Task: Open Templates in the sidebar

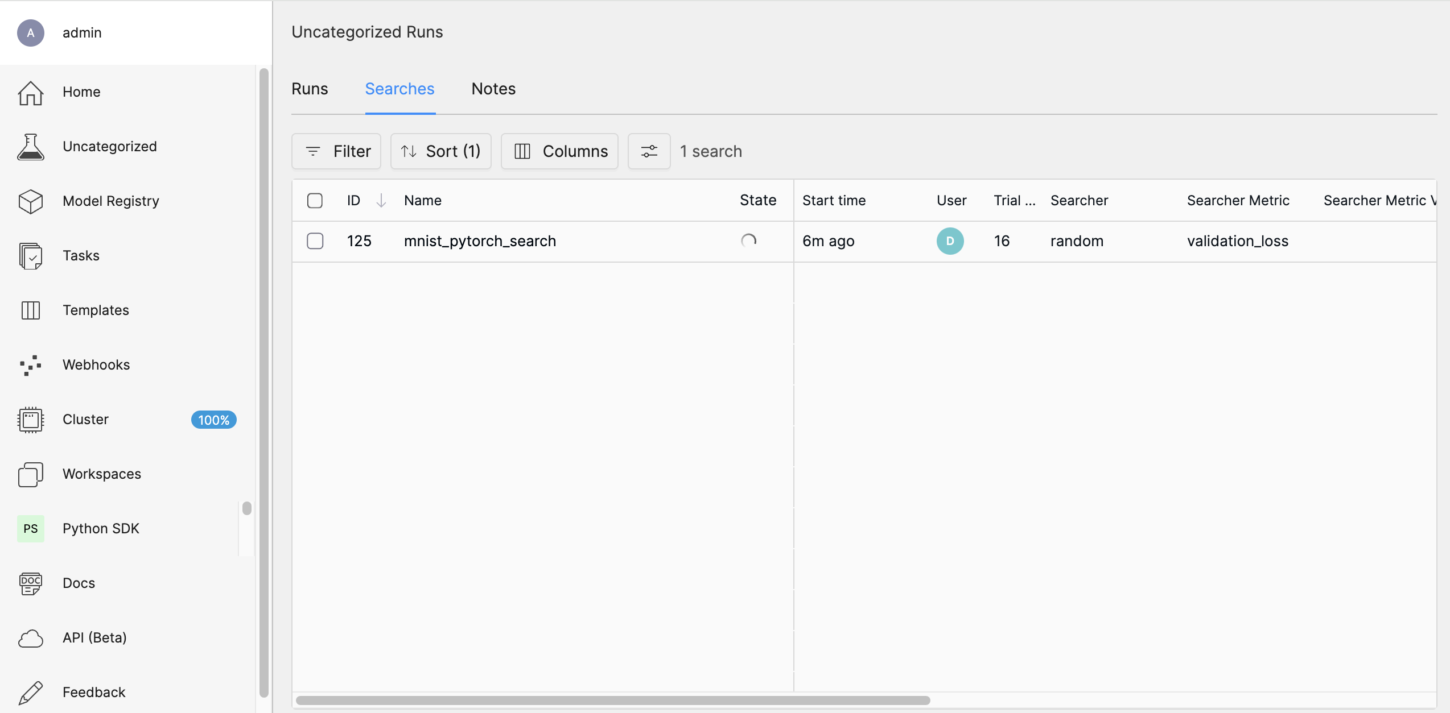Action: (96, 310)
